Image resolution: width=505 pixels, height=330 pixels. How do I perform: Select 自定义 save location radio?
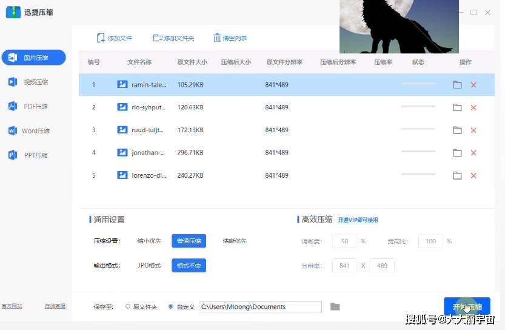pyautogui.click(x=171, y=306)
